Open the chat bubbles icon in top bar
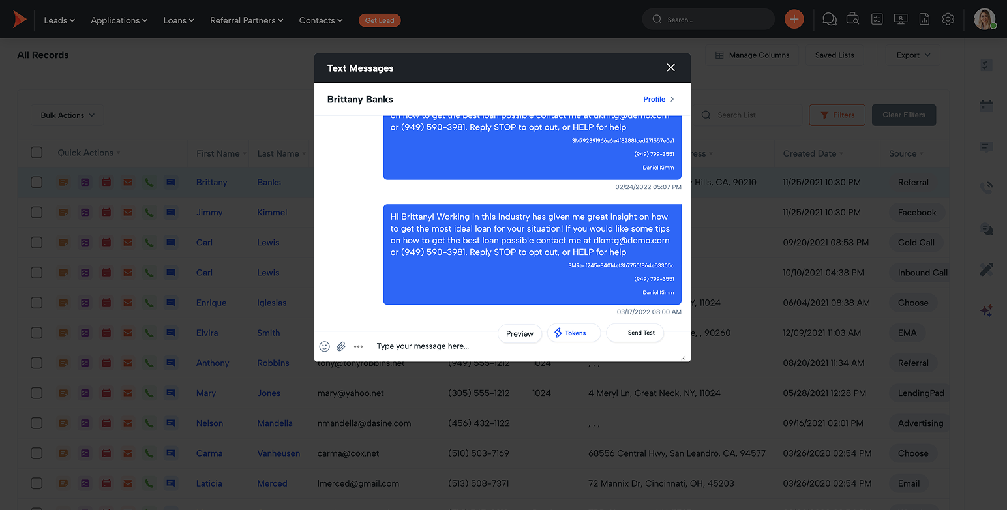Image resolution: width=1007 pixels, height=510 pixels. click(829, 20)
